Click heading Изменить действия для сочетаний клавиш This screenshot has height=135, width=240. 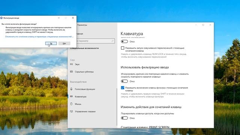151,107
